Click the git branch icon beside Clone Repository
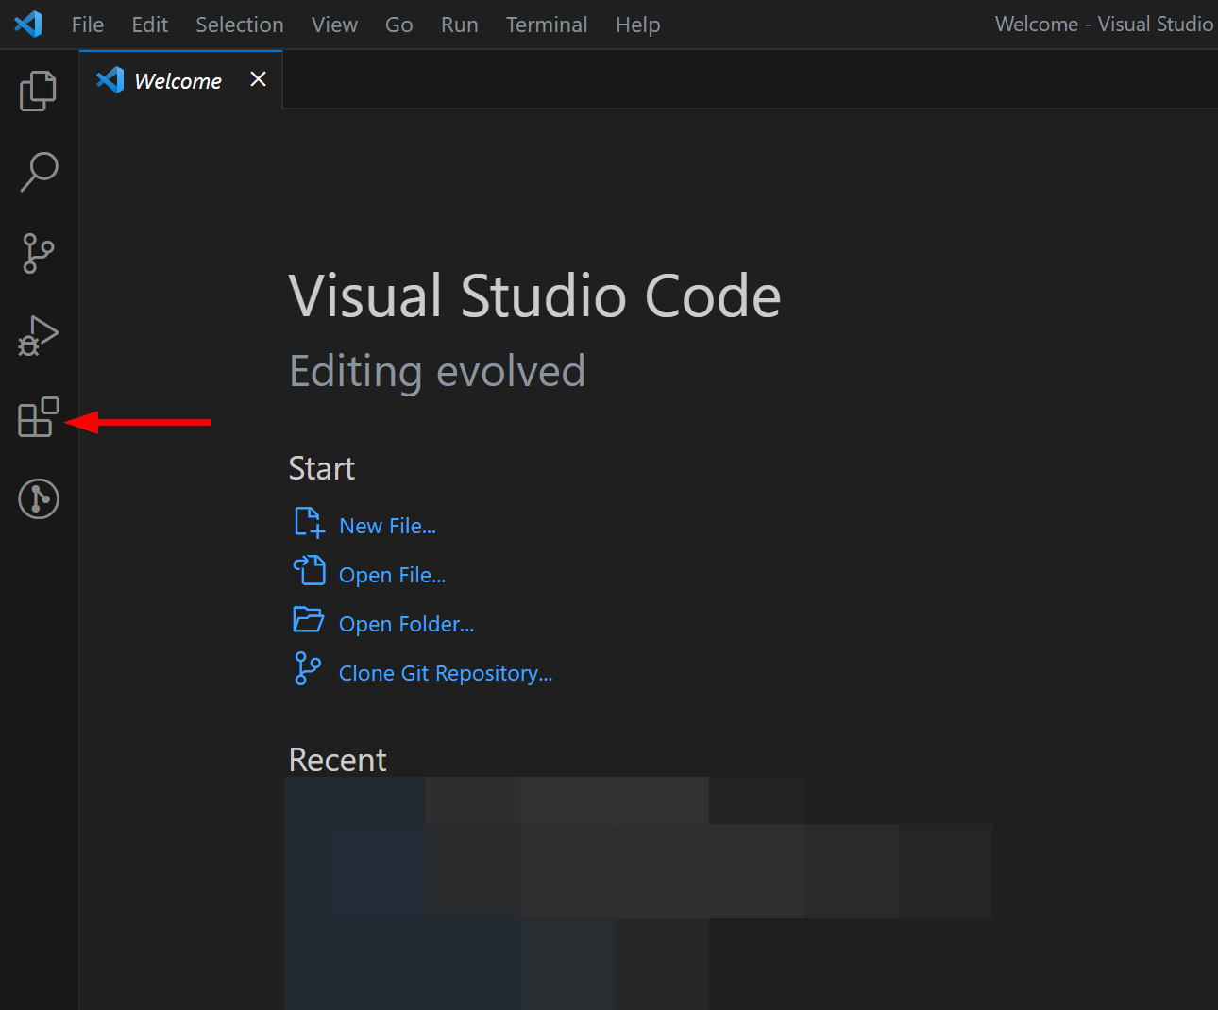Image resolution: width=1218 pixels, height=1010 pixels. (308, 668)
